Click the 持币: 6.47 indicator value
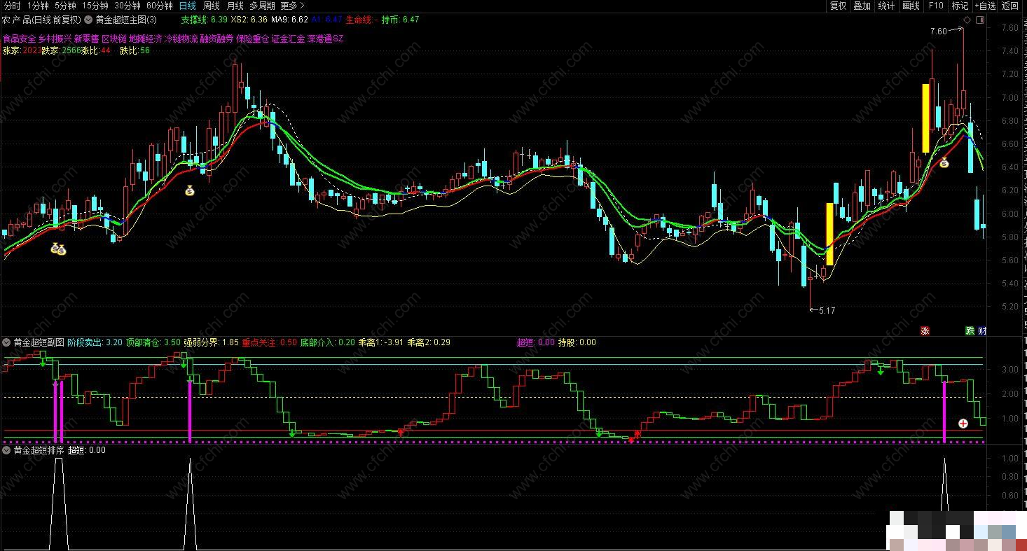The image size is (1027, 551). (401, 20)
